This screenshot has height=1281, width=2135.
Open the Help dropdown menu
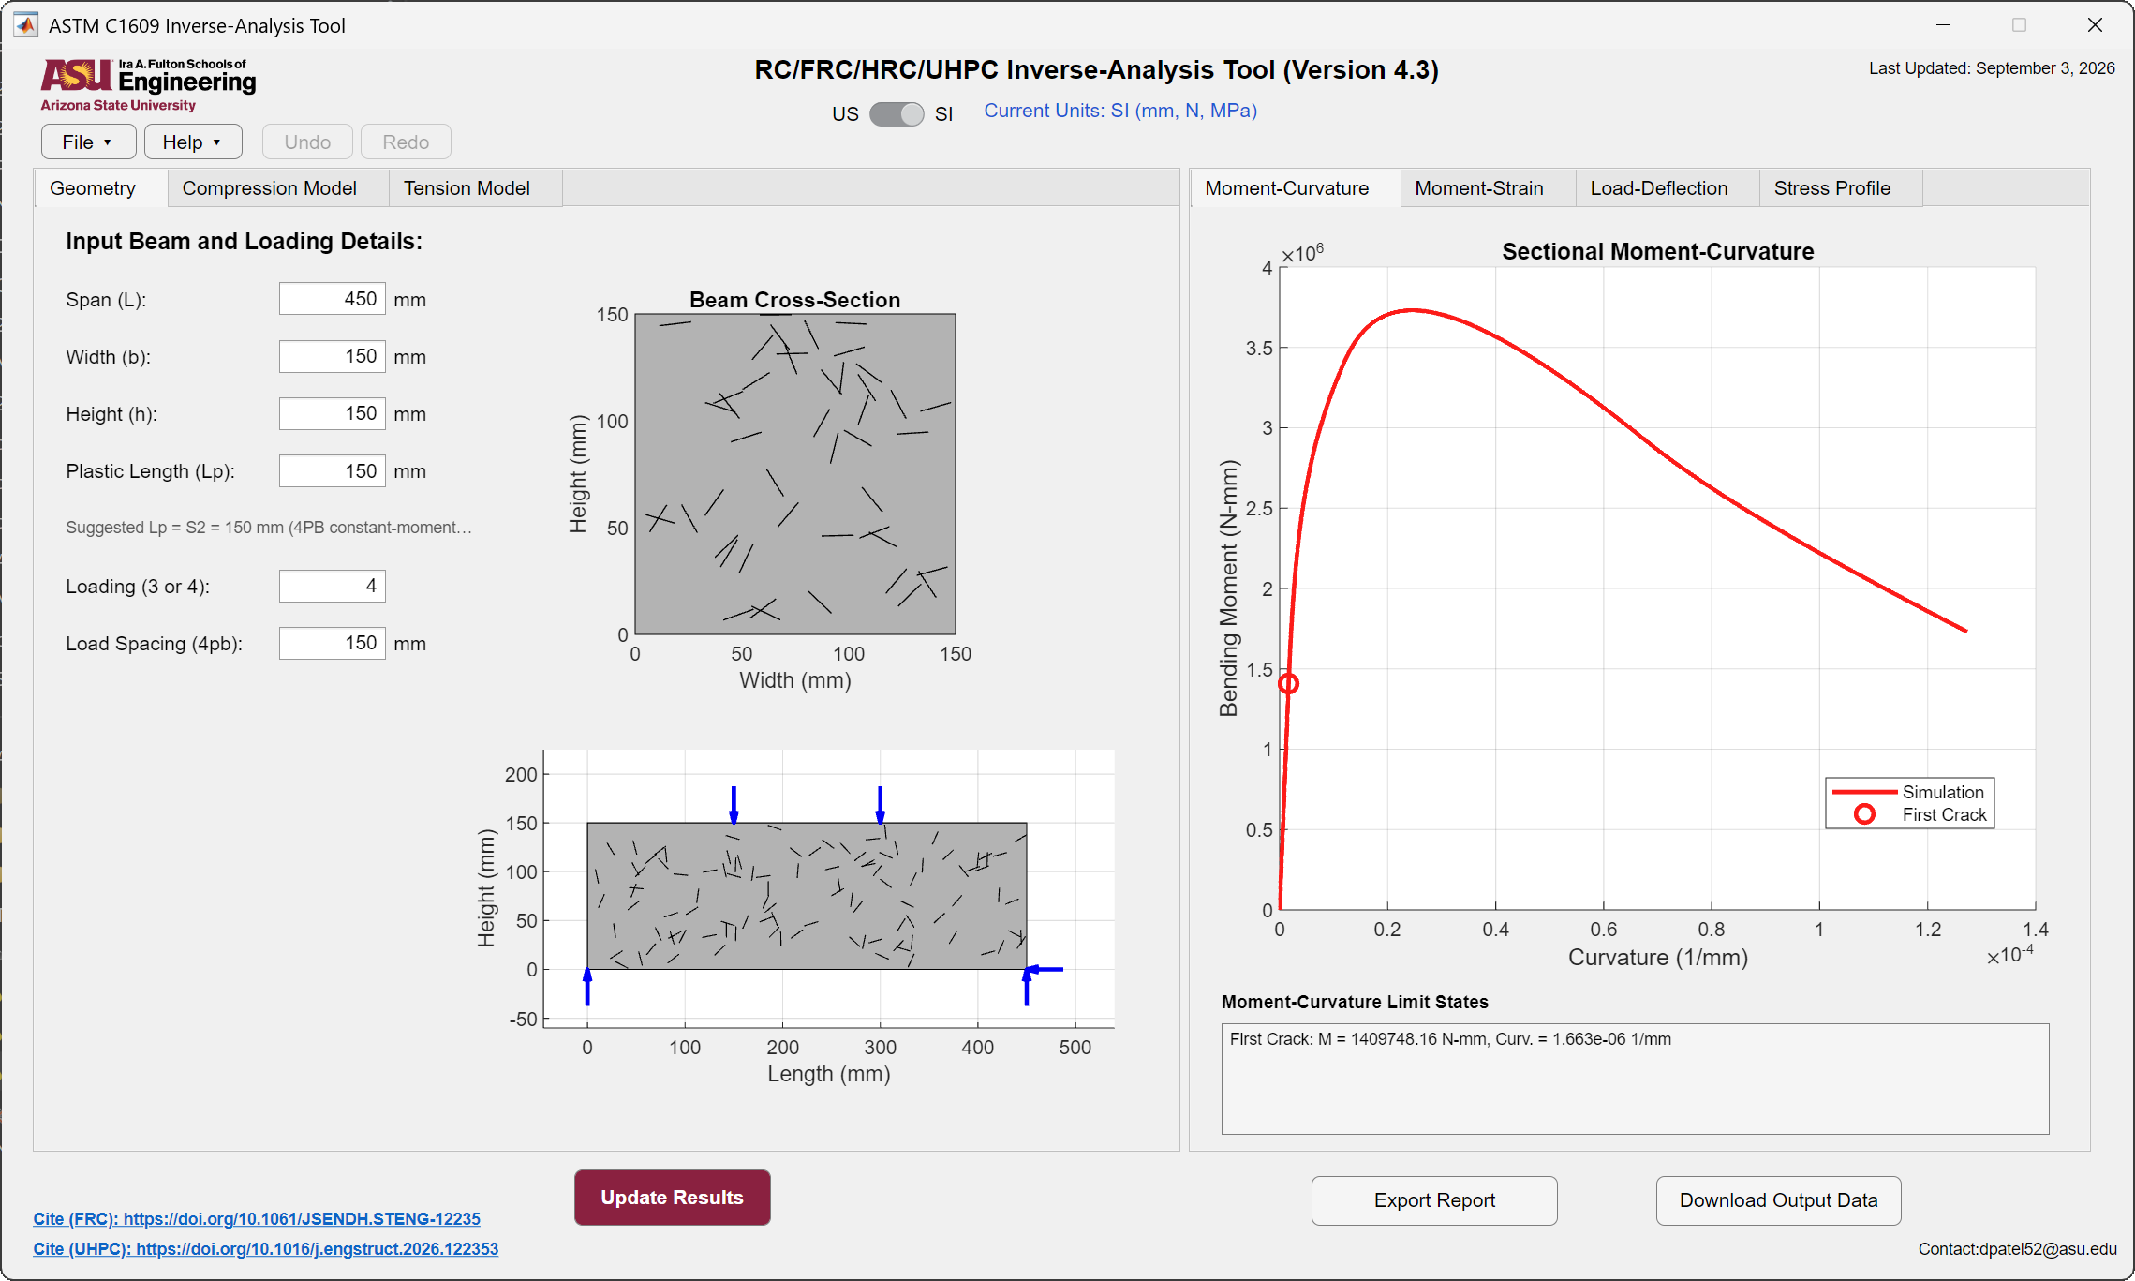(193, 142)
